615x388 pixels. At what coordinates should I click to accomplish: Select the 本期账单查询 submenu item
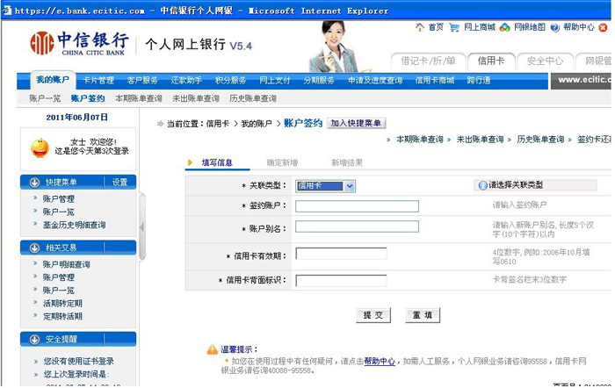[x=138, y=98]
